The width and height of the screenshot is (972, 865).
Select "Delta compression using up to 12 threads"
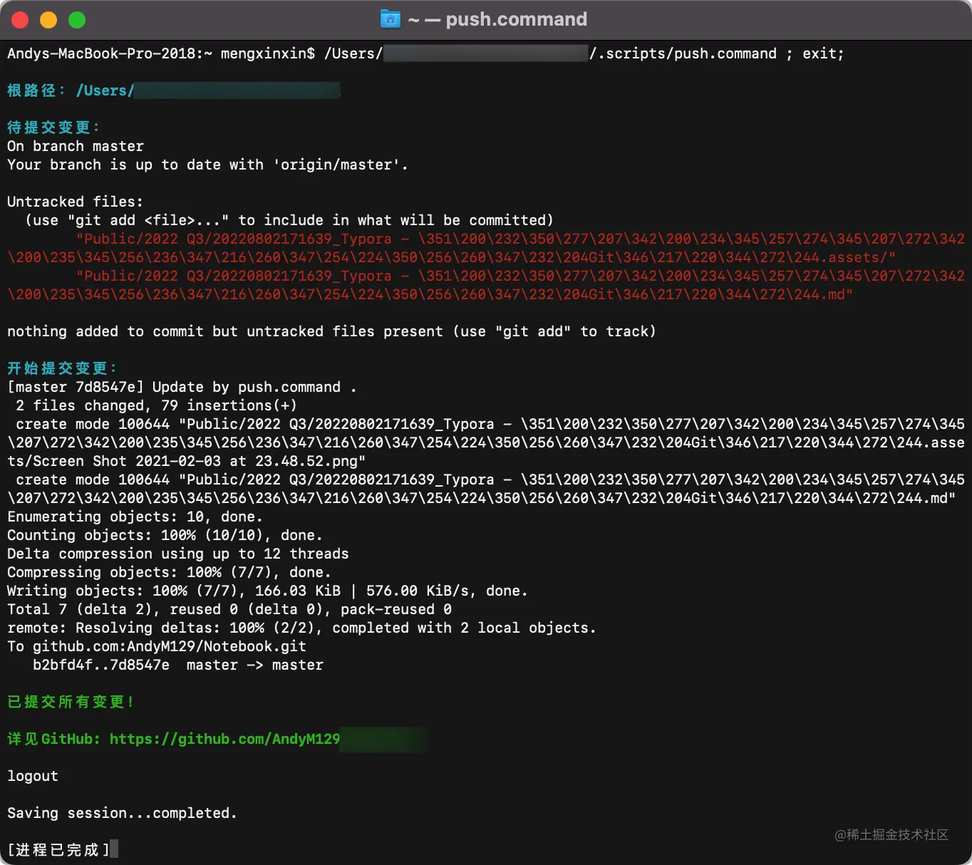tap(178, 554)
